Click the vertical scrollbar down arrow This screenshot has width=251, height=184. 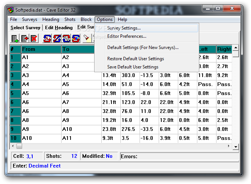[236, 147]
